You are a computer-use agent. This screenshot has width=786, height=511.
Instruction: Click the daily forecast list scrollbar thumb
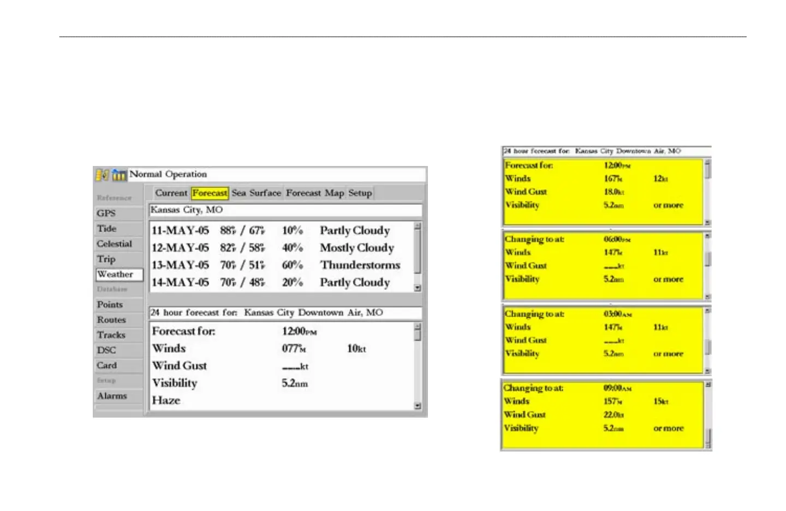tap(418, 251)
